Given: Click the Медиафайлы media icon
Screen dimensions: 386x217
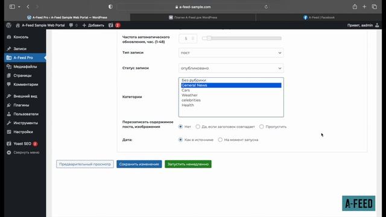Looking at the screenshot, I should click(x=9, y=67).
